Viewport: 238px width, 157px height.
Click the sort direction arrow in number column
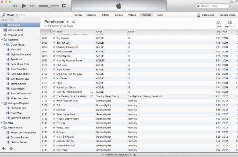coord(51,32)
